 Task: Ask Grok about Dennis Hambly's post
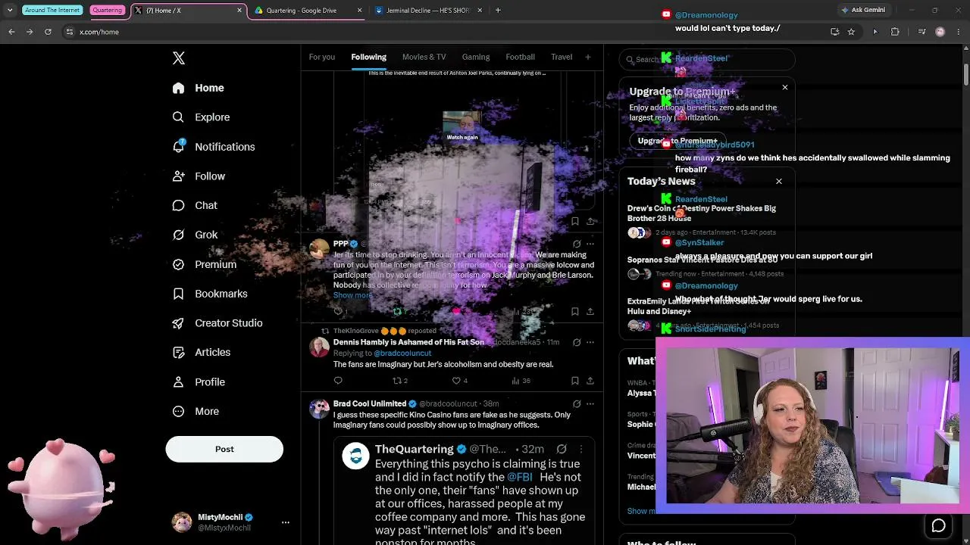(x=577, y=342)
